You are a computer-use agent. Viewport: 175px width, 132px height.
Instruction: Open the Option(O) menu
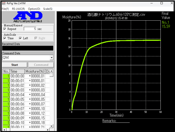pos(34,9)
